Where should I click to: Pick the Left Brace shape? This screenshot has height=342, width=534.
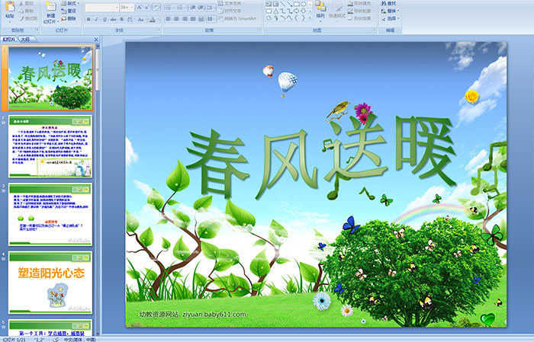pos(296,18)
